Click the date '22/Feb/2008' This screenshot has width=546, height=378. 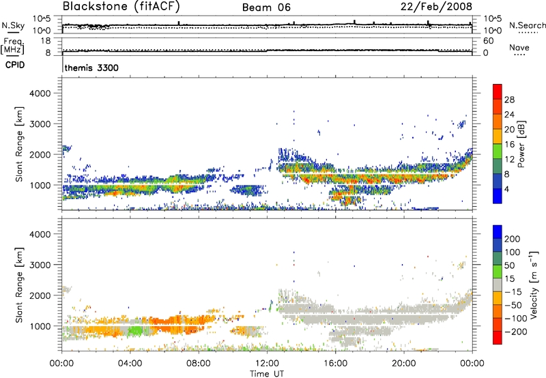(x=436, y=7)
